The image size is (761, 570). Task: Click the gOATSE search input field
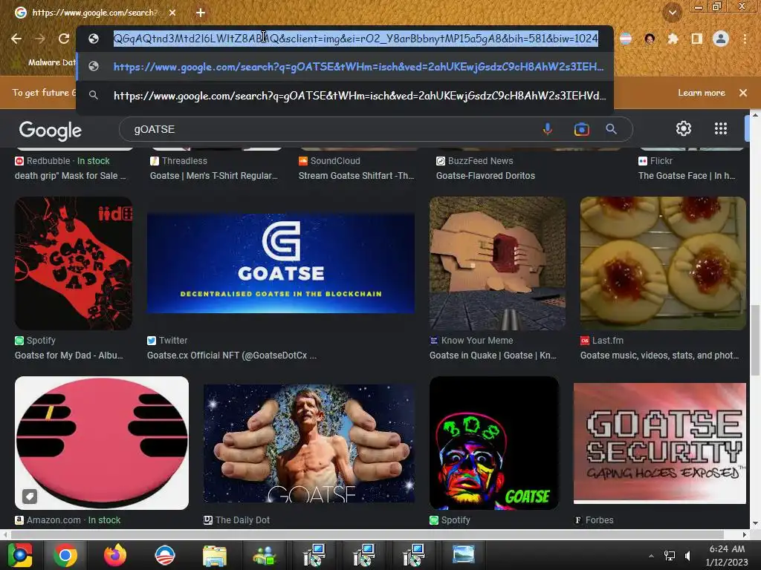(x=330, y=129)
